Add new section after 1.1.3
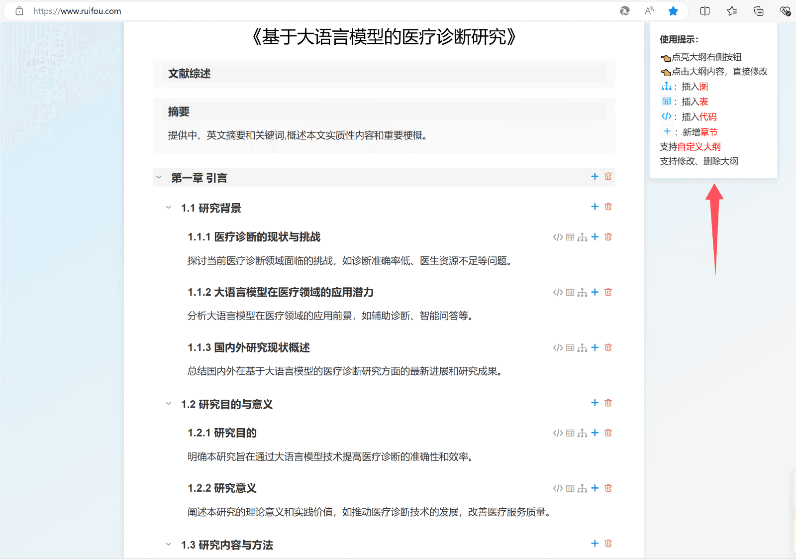Image resolution: width=796 pixels, height=560 pixels. point(595,347)
